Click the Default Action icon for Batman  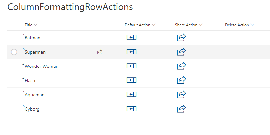131,38
